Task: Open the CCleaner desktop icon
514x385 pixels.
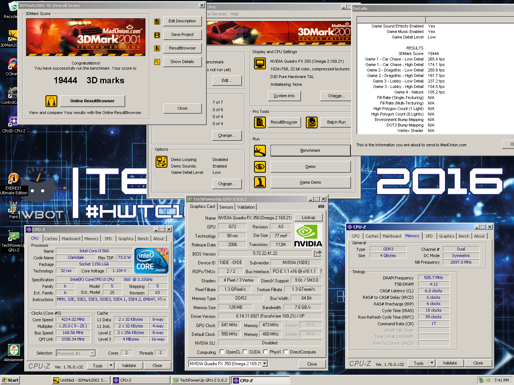Action: 12,67
